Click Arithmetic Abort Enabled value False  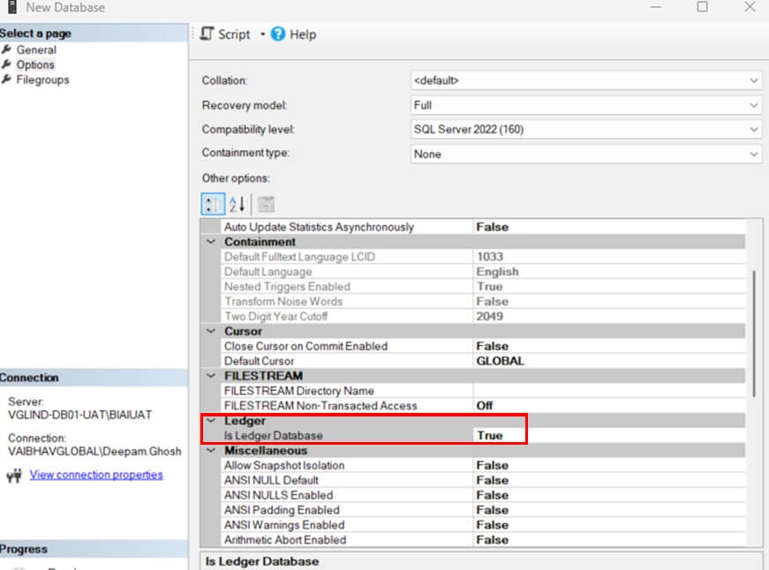pyautogui.click(x=493, y=540)
